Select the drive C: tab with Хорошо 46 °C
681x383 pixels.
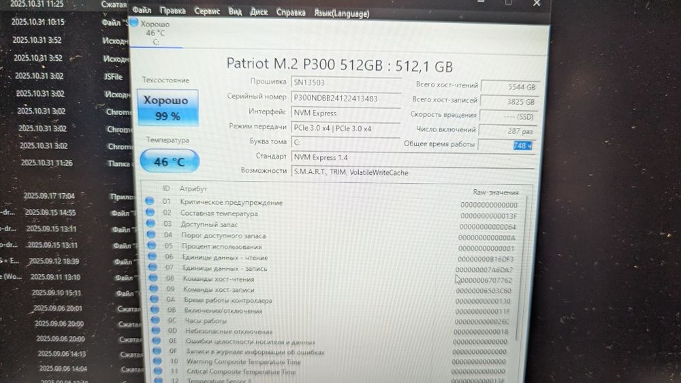point(155,33)
